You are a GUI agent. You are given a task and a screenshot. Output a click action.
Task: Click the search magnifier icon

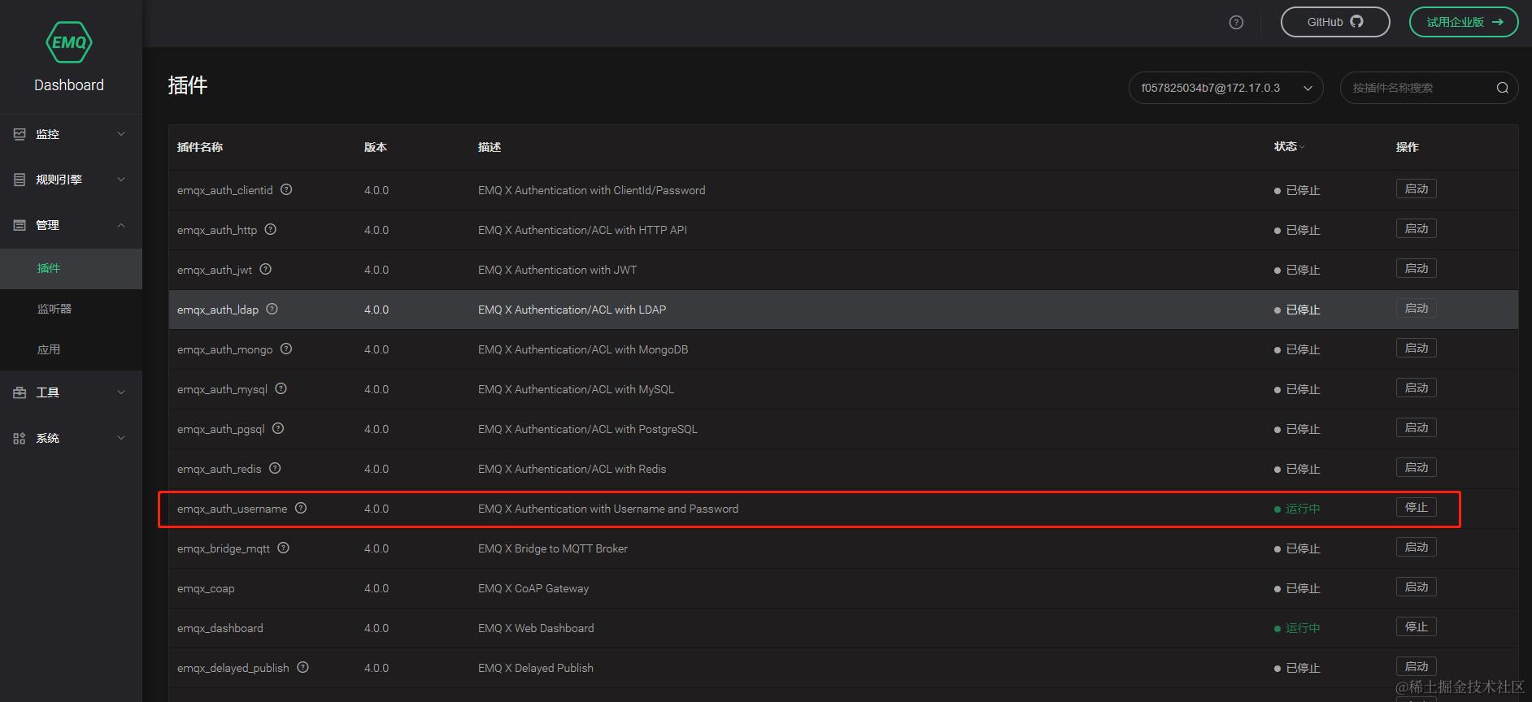(1502, 88)
